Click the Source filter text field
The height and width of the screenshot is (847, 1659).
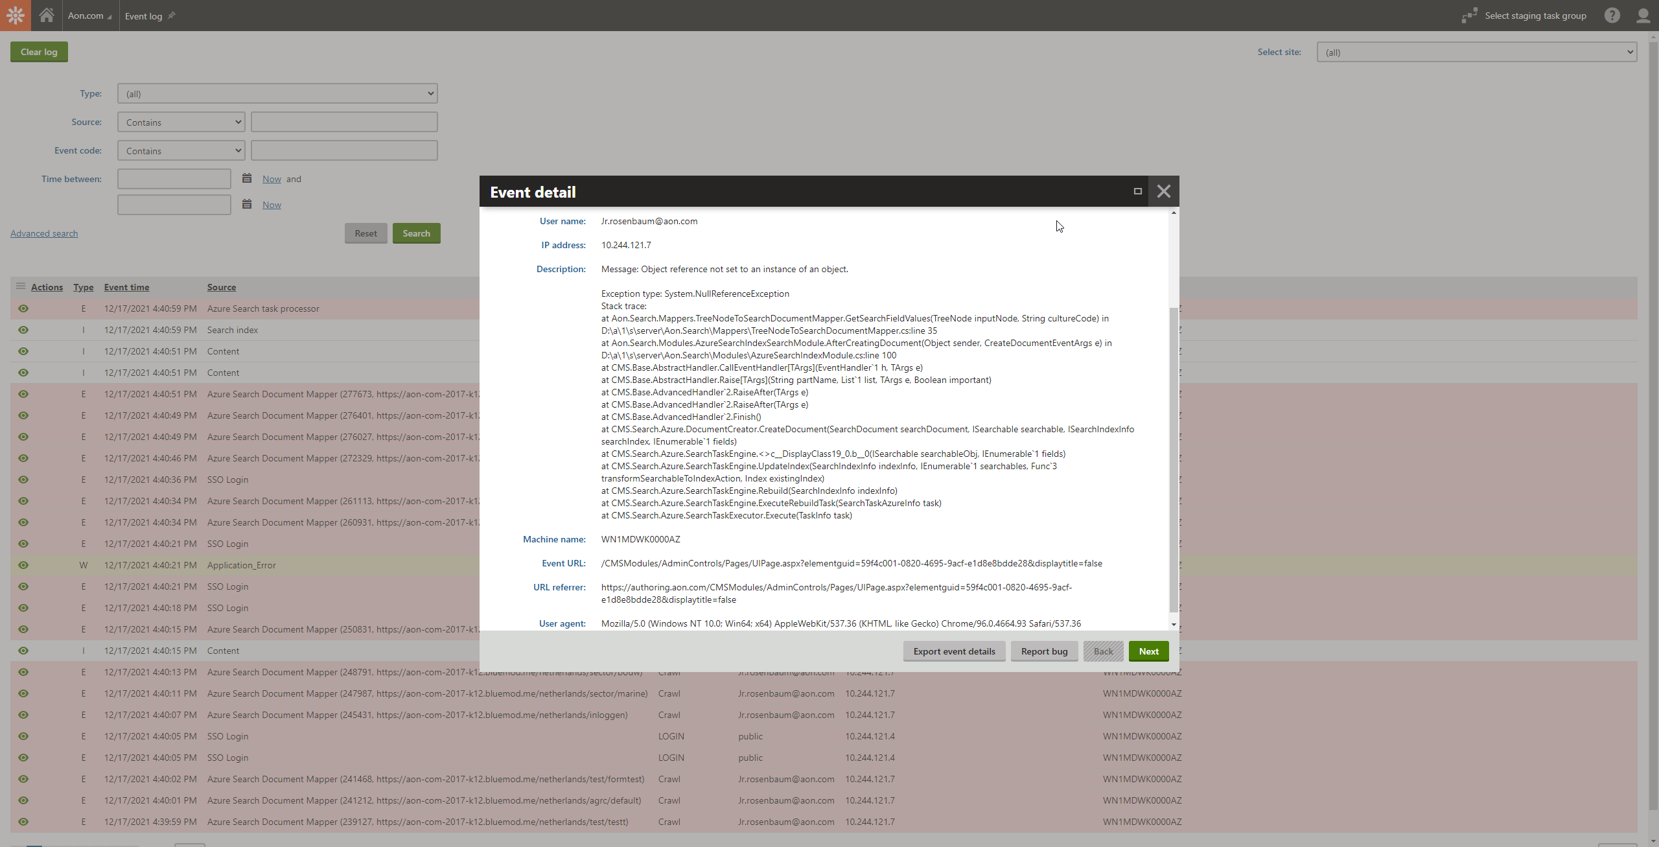coord(344,122)
